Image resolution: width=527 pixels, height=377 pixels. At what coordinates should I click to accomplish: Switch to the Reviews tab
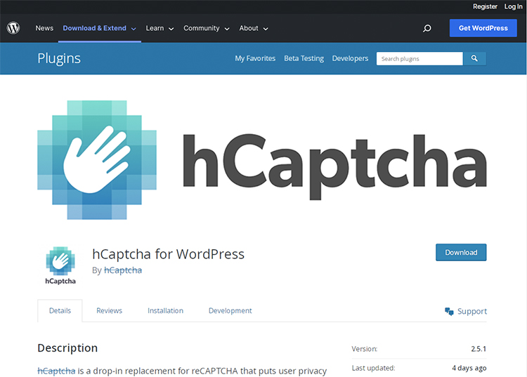[x=109, y=310]
